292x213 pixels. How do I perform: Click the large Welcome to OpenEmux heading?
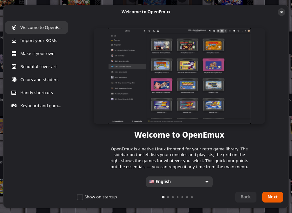pos(179,135)
